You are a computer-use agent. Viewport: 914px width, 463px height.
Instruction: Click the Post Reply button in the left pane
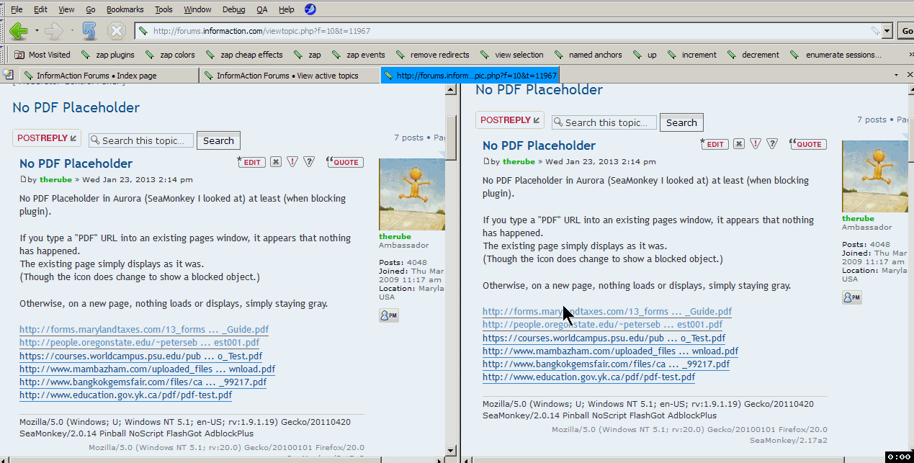pos(47,138)
